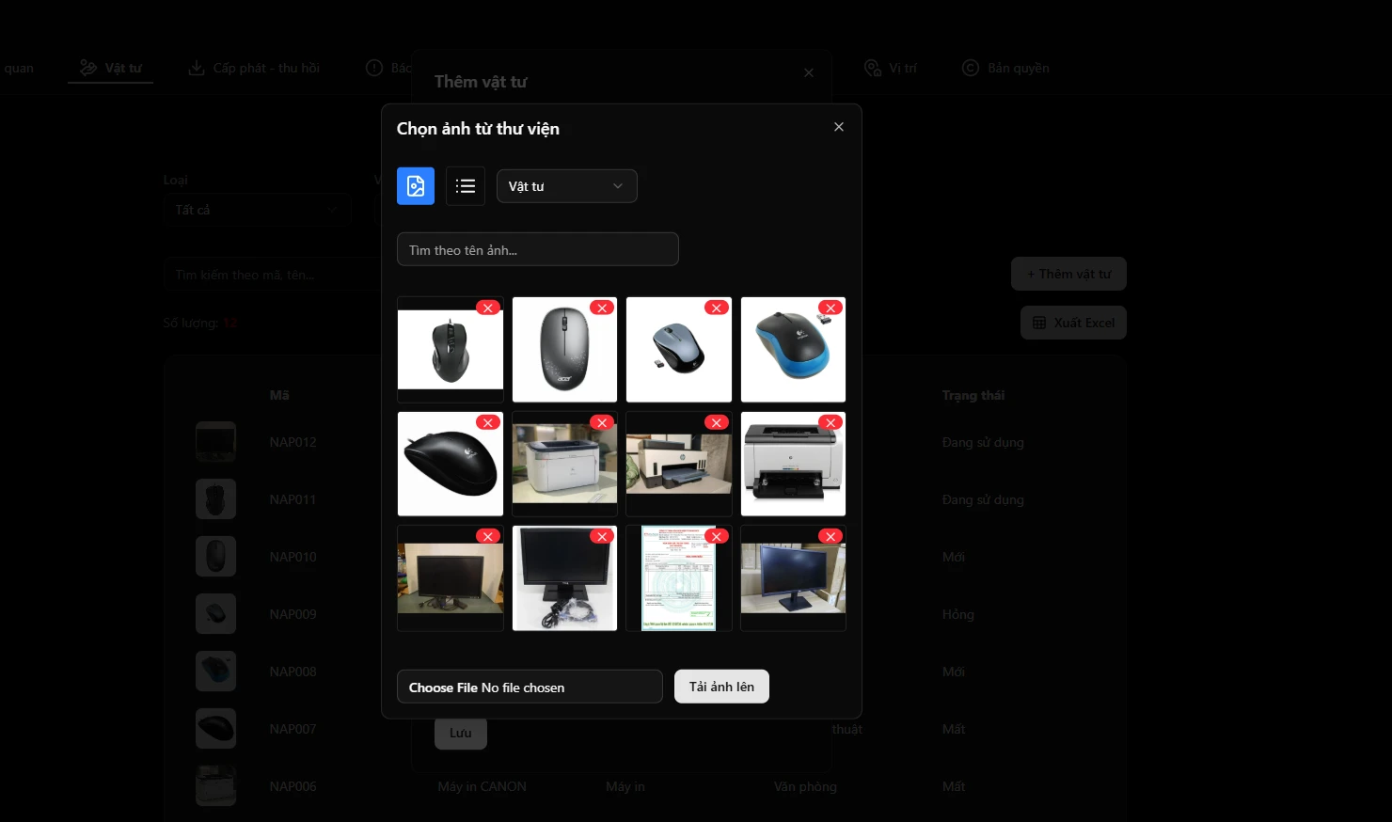The image size is (1392, 822).
Task: Select the Cấp phát - thu hồi tab
Action: pos(254,67)
